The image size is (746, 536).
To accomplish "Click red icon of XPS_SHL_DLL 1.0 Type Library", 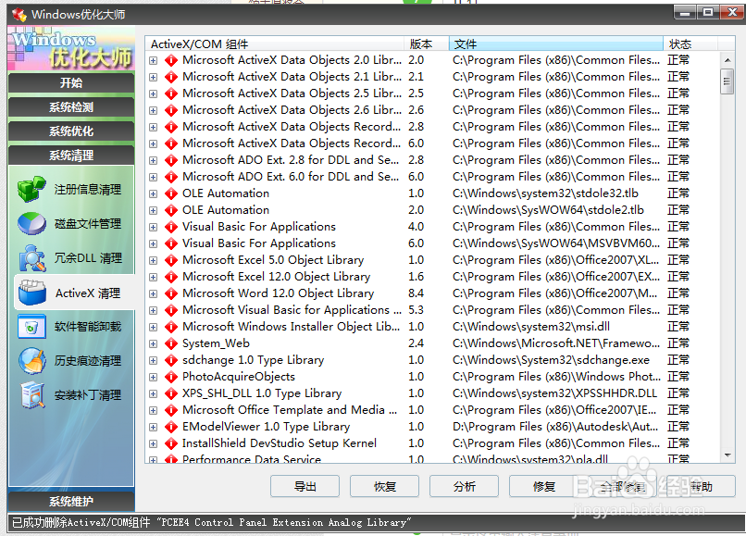I will pos(171,393).
